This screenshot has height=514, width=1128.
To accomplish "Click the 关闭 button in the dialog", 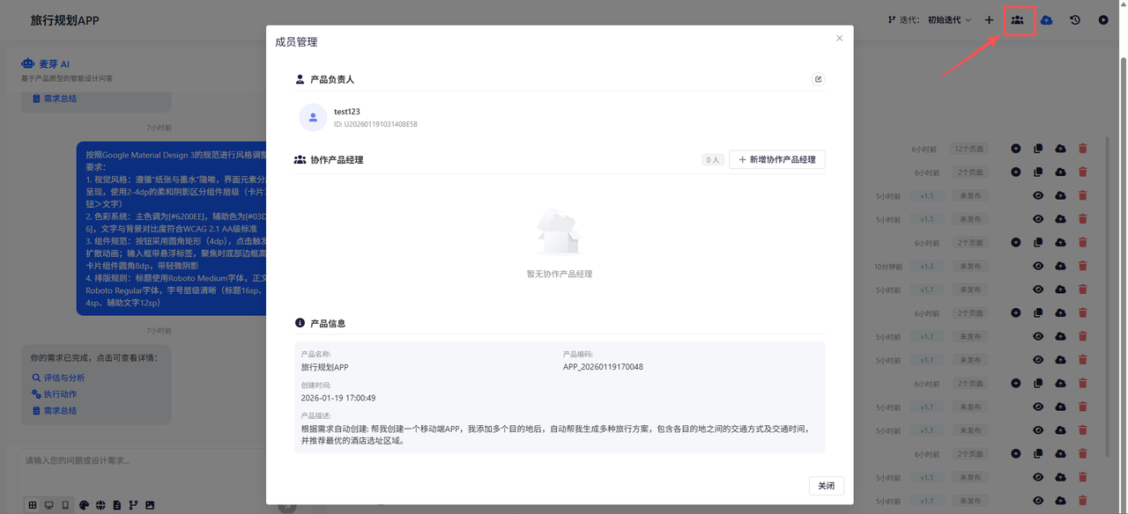I will click(x=826, y=486).
